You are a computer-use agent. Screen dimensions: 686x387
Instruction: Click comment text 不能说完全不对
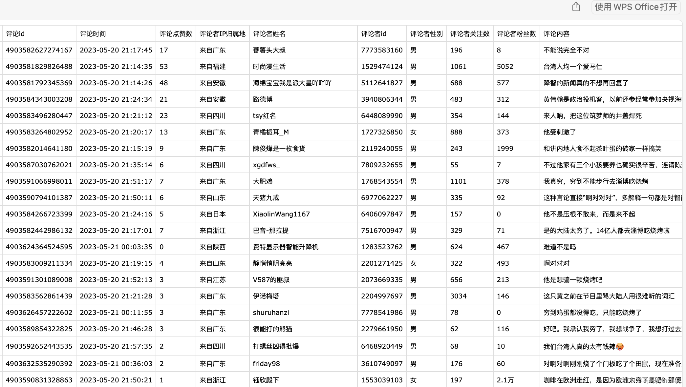pyautogui.click(x=566, y=50)
